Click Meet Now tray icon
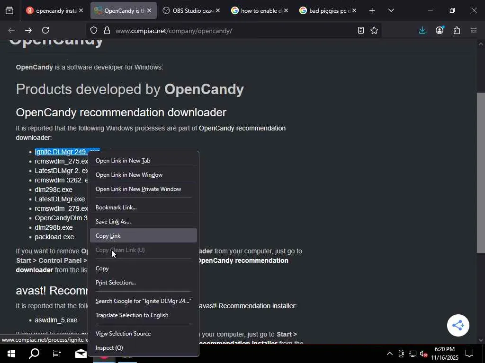This screenshot has width=485, height=363. [x=401, y=354]
